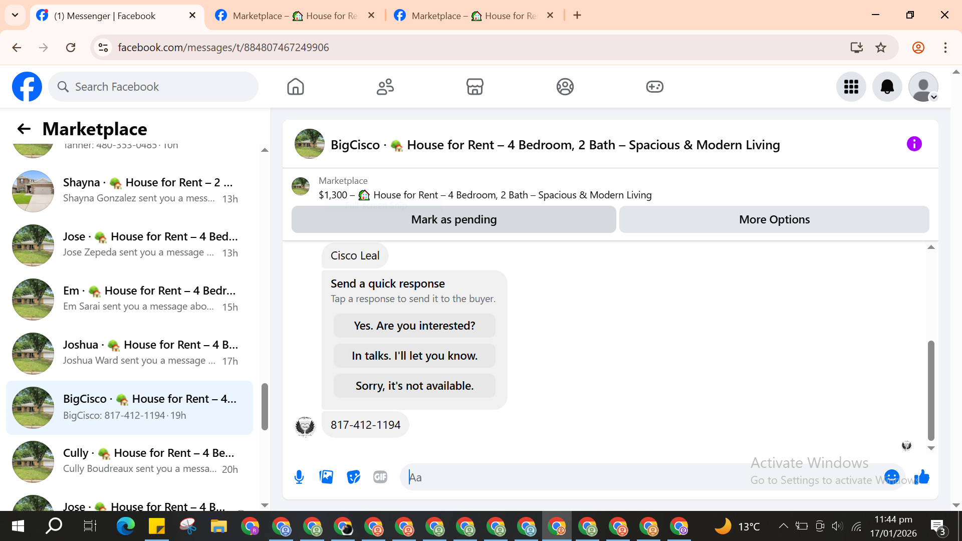Open the emoji picker in message box
962x541 pixels.
point(891,477)
